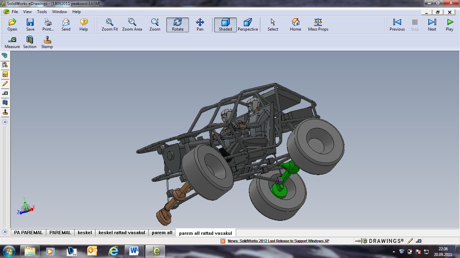Open Help from the toolbar
This screenshot has width=460, height=258.
pos(84,25)
